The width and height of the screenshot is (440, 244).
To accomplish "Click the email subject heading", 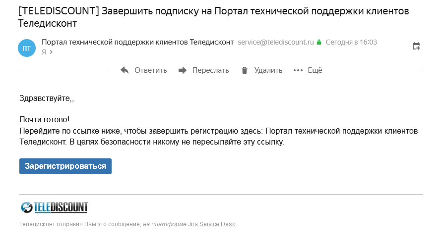I will (x=213, y=17).
